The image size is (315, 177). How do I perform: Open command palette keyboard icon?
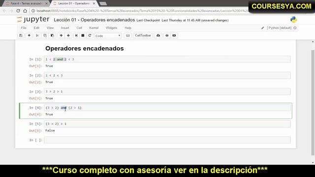pyautogui.click(x=128, y=35)
